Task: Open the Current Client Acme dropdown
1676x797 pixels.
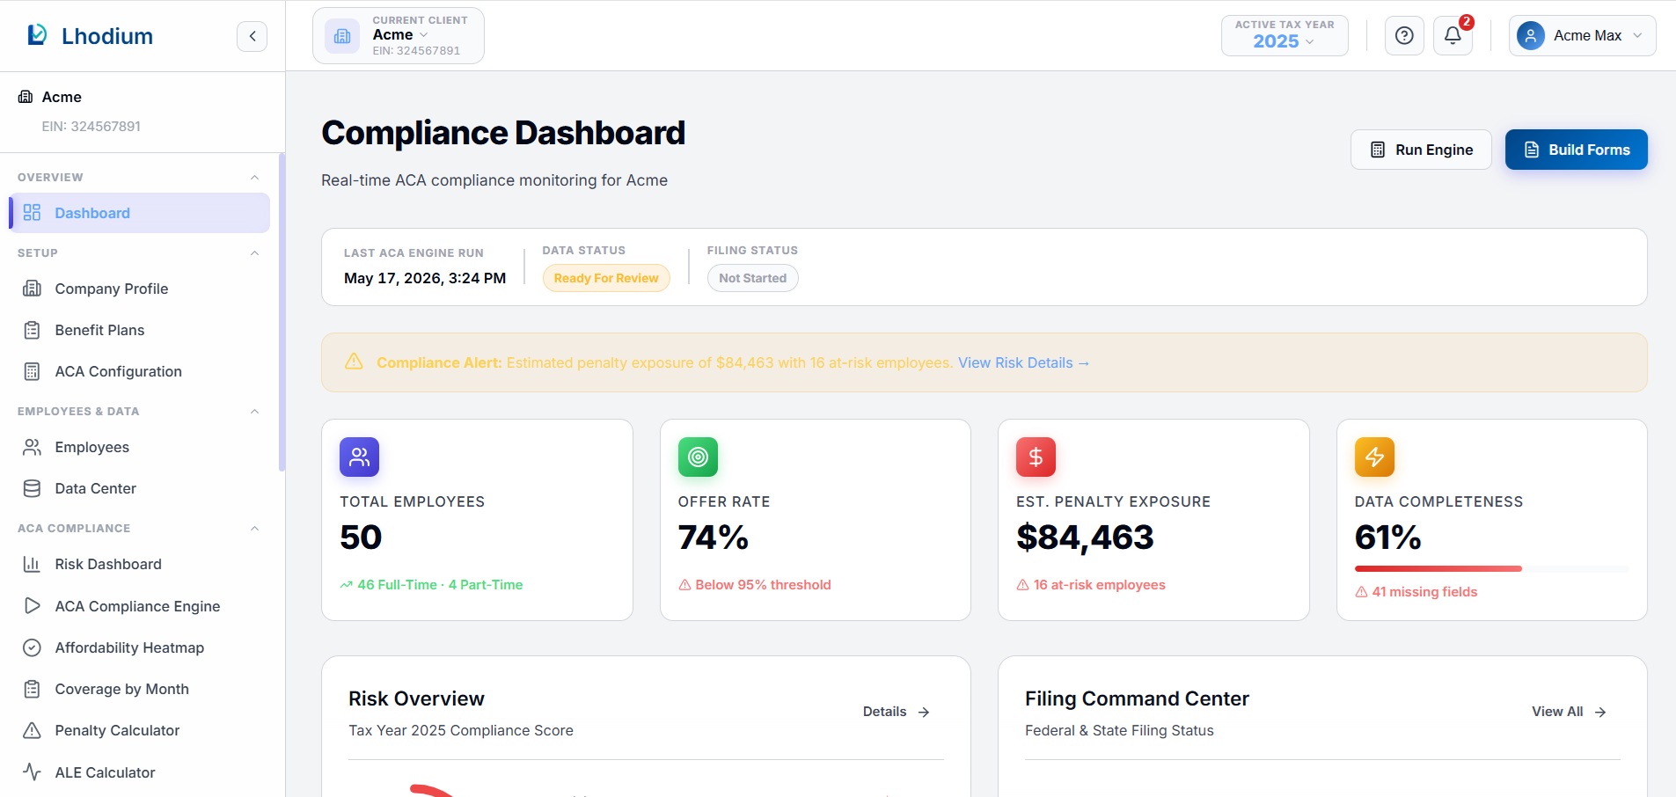Action: (399, 36)
